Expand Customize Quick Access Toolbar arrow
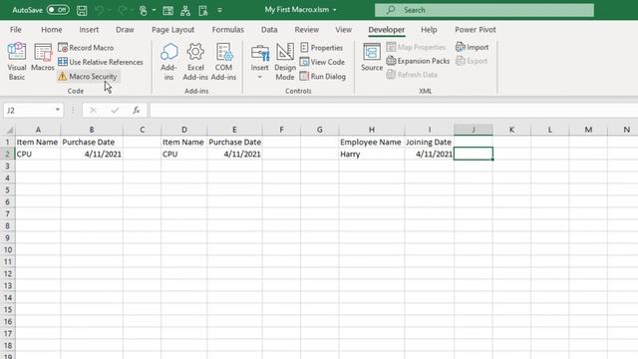The image size is (638, 359). pyautogui.click(x=219, y=10)
